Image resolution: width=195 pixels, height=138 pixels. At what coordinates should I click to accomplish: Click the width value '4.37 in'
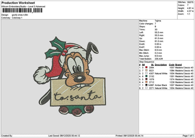190,11
